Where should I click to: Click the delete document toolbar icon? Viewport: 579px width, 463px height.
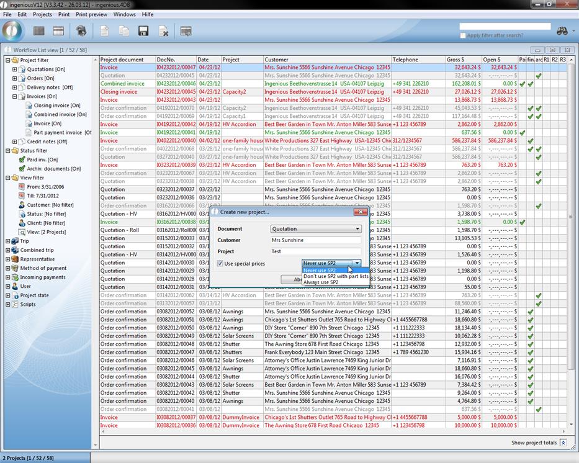point(163,31)
